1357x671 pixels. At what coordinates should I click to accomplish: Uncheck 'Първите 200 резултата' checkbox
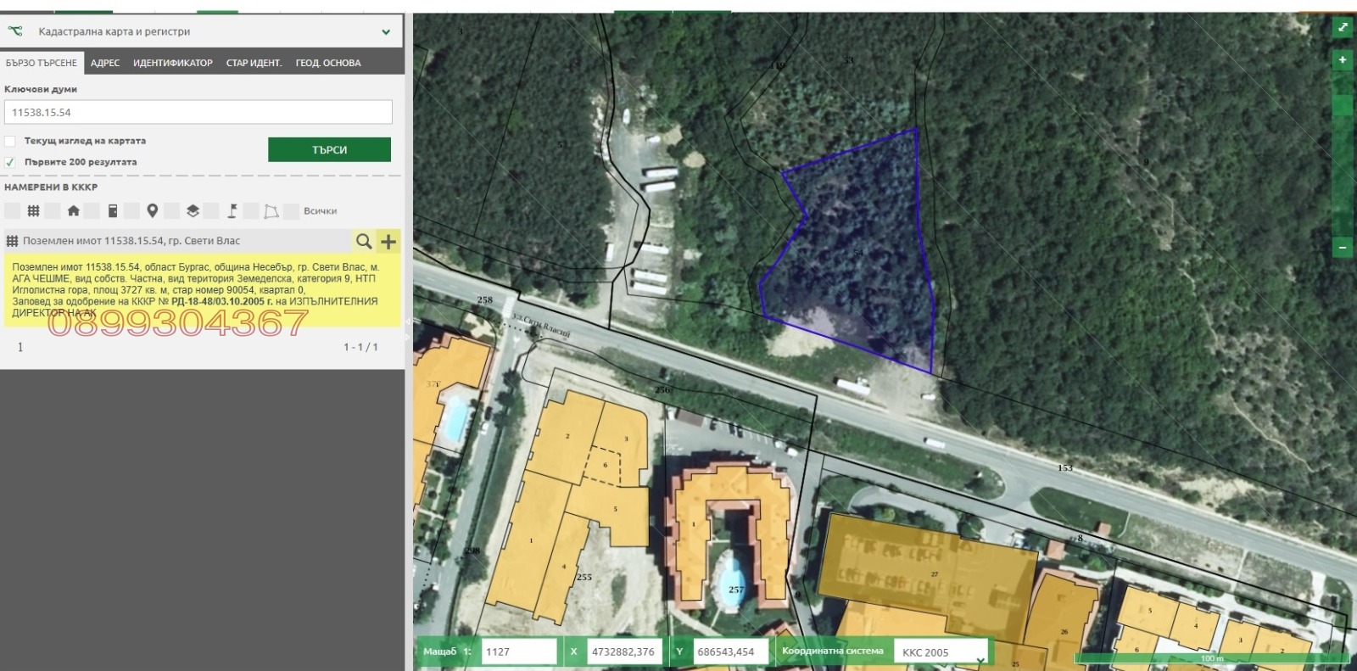[x=10, y=162]
